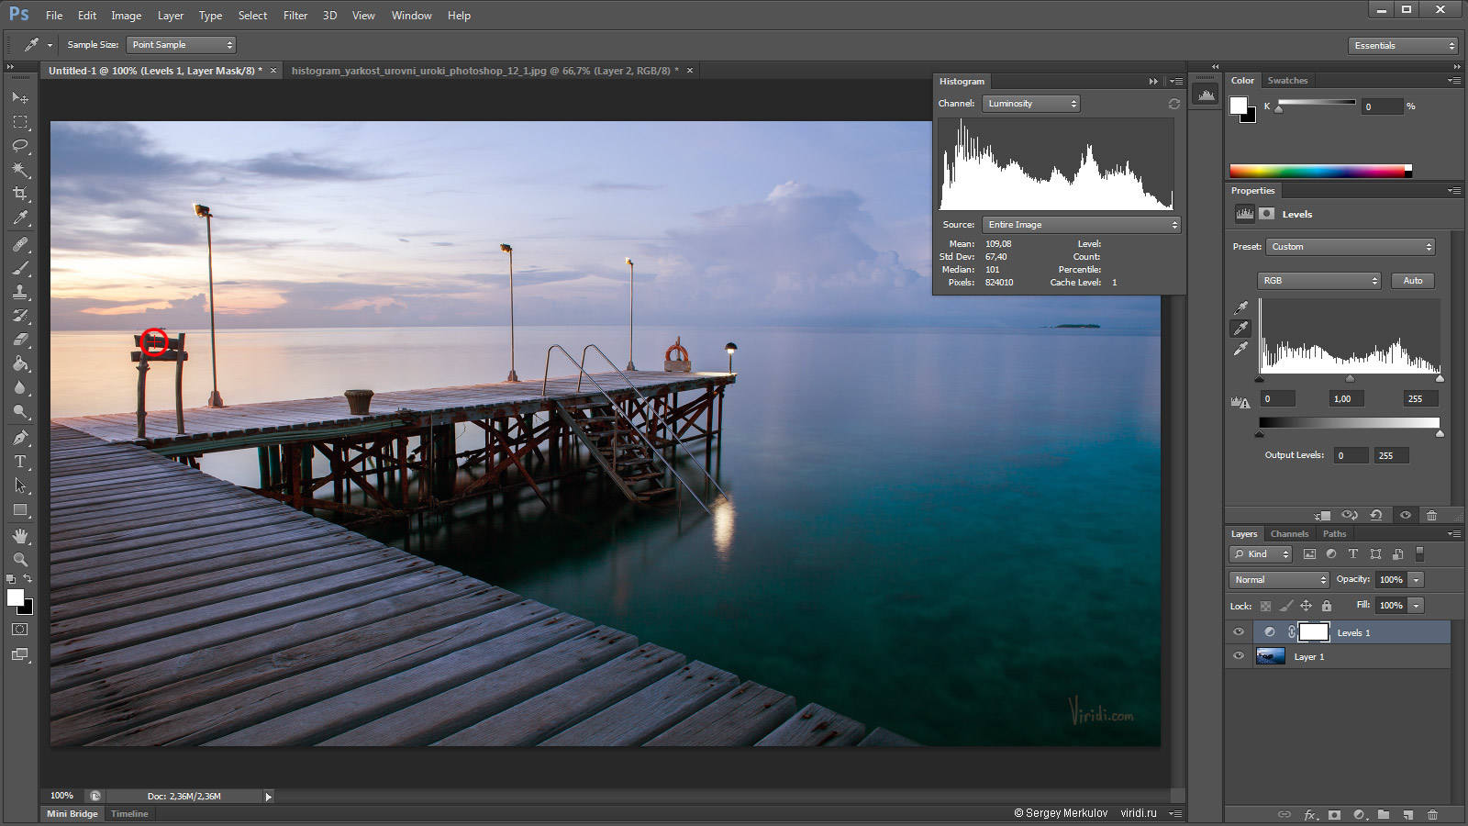Select the Magic Wand tool
This screenshot has width=1468, height=826.
20,170
